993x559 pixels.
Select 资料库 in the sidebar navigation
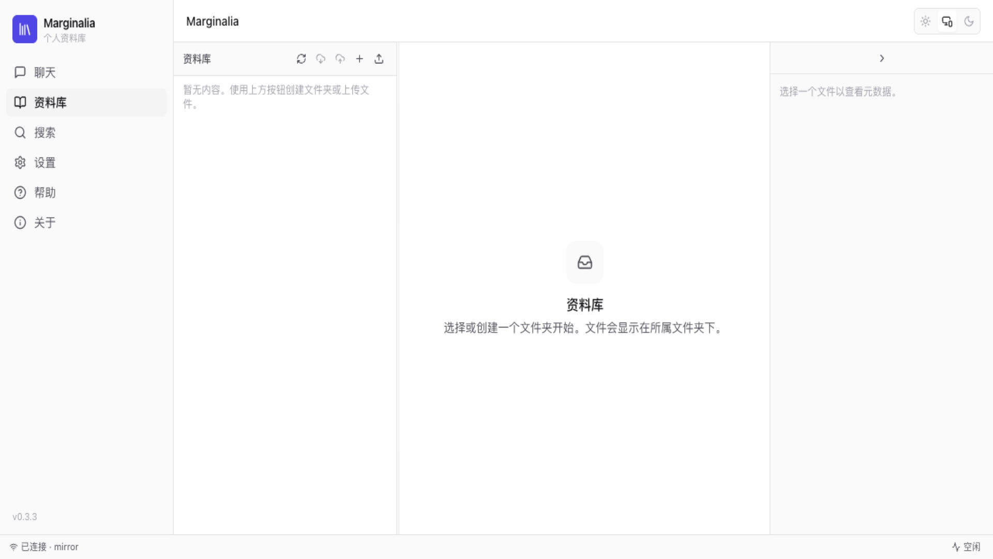click(86, 102)
